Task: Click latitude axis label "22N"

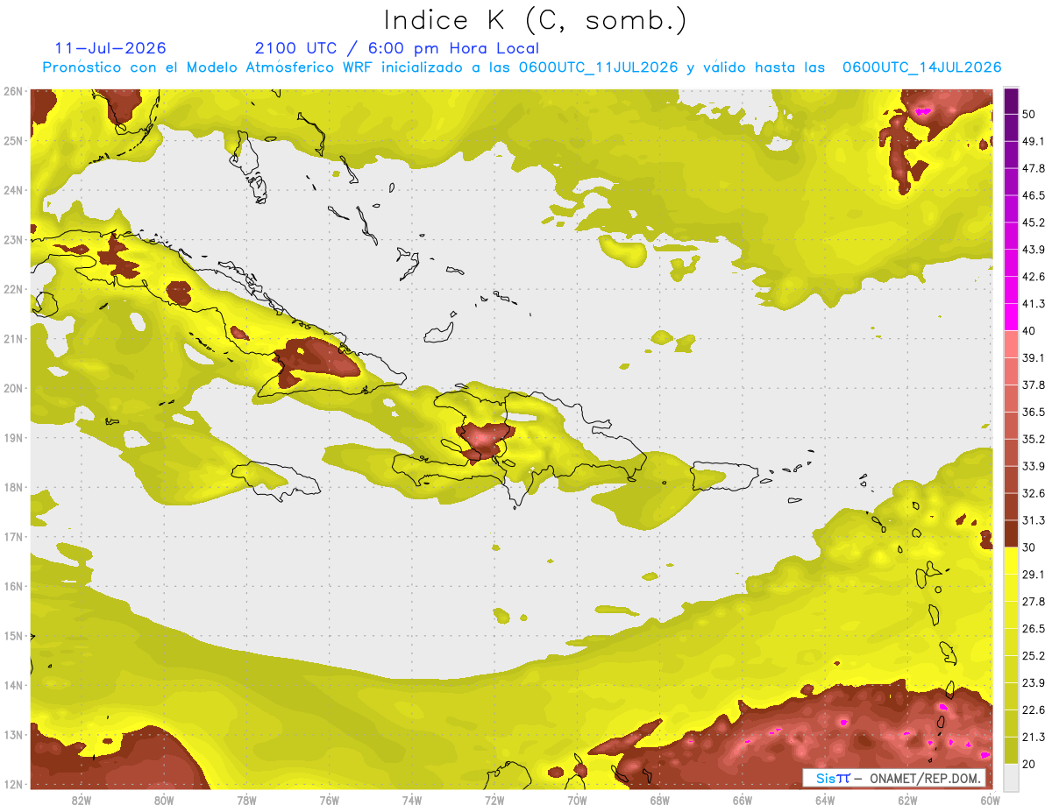Action: 12,289
